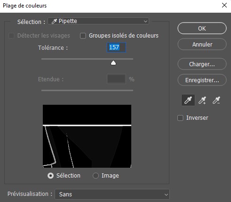The width and height of the screenshot is (231, 202).
Task: Check Groupes isolés de couleurs
Action: click(83, 36)
